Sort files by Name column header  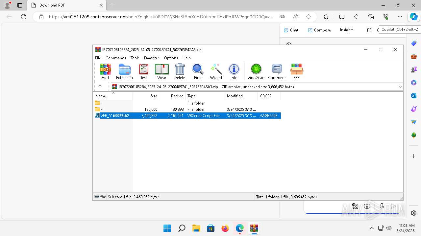tap(113, 96)
